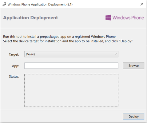
Task: Click the Deploy button
Action: click(x=133, y=117)
